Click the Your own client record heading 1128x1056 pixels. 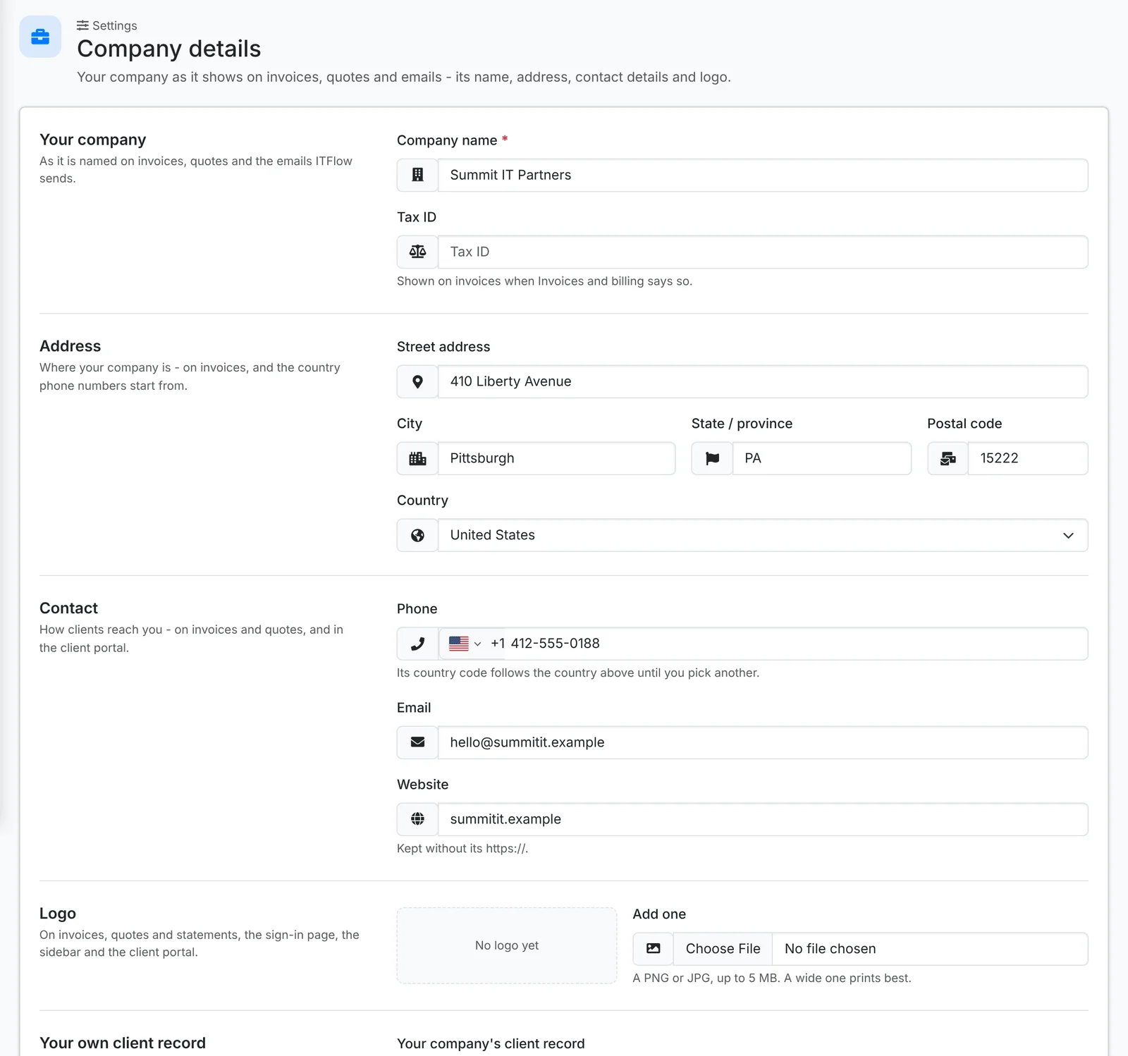[x=123, y=1043]
